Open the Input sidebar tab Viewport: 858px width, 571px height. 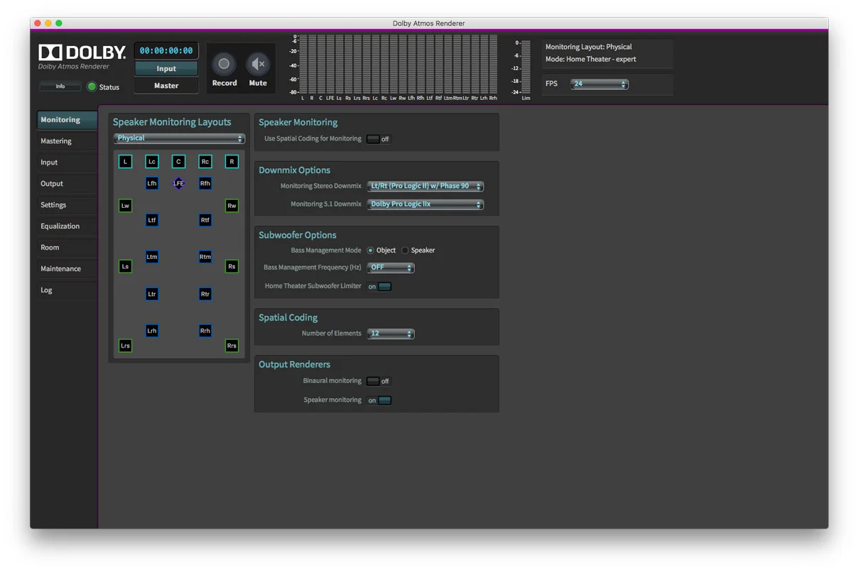(x=67, y=162)
